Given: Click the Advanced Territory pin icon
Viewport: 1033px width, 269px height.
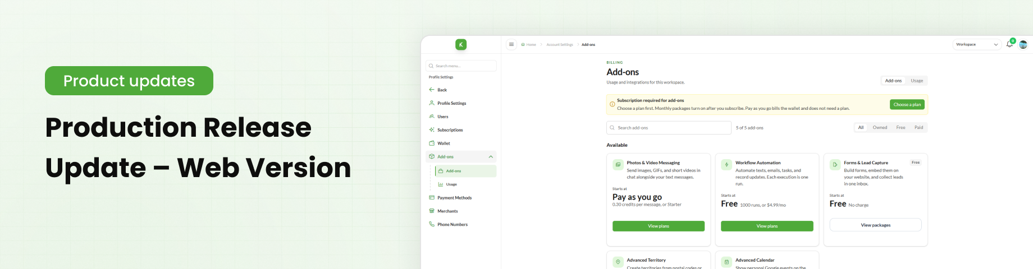Looking at the screenshot, I should [x=618, y=262].
